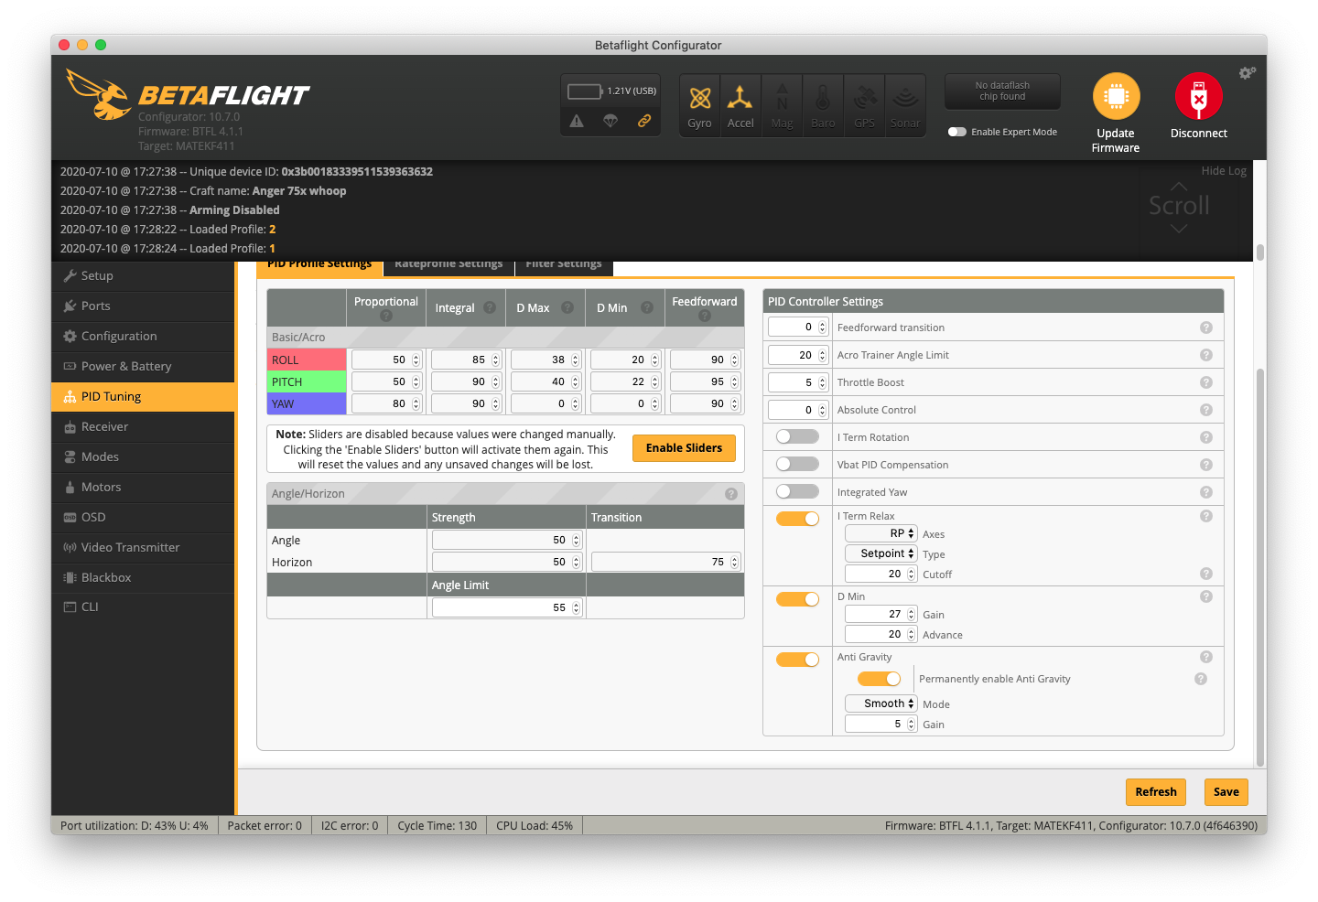The width and height of the screenshot is (1318, 902).
Task: Click the help icon for Anti Gravity
Action: [x=1206, y=657]
